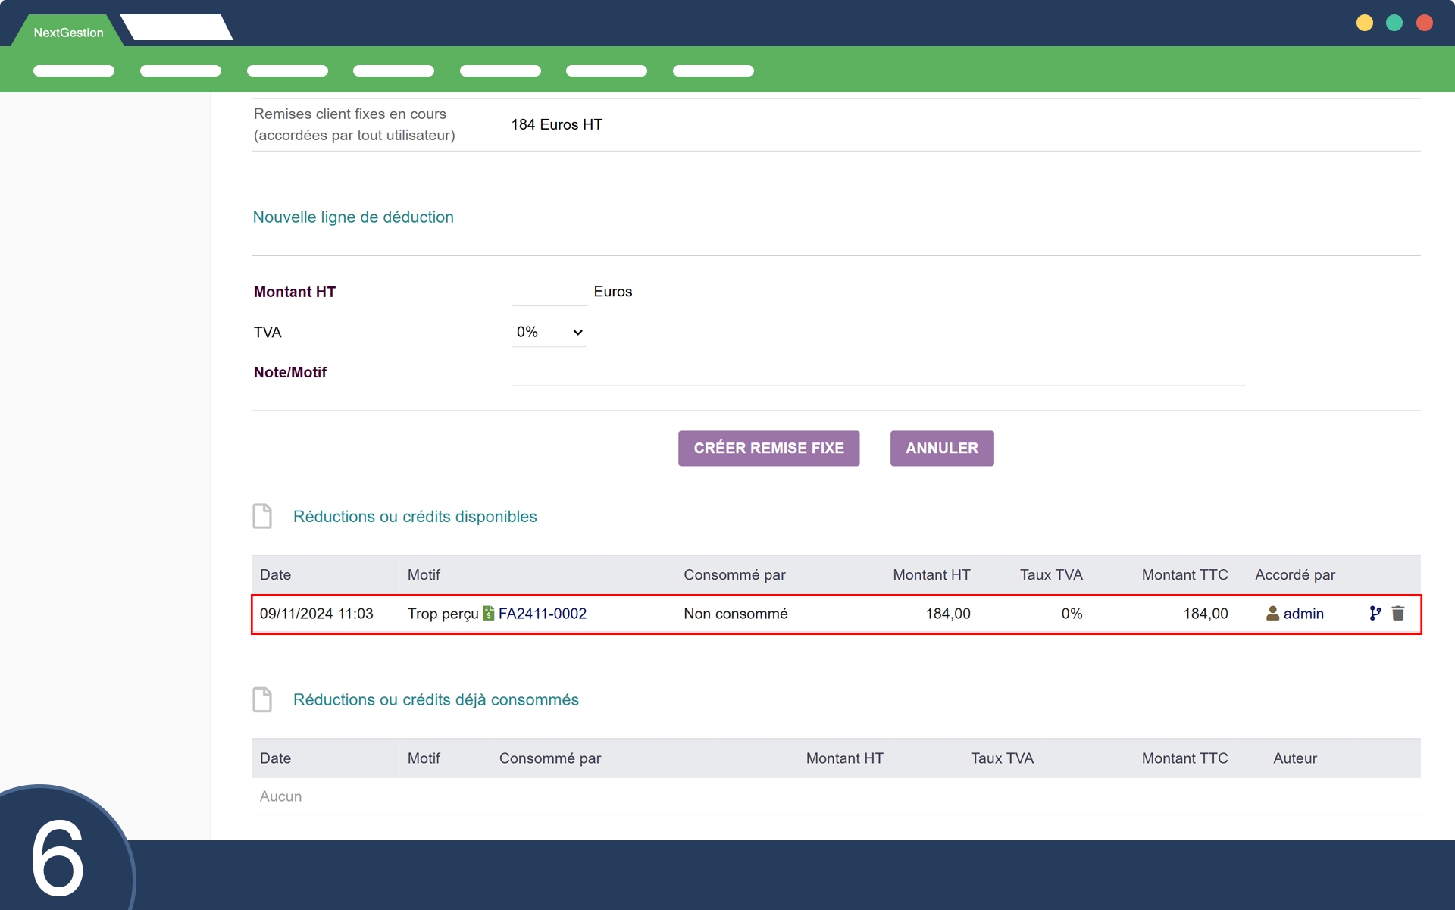
Task: Focus the Montant HT input field
Action: (x=549, y=292)
